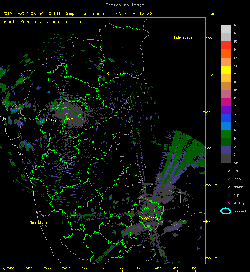Click the Mangalore city label

39,222
